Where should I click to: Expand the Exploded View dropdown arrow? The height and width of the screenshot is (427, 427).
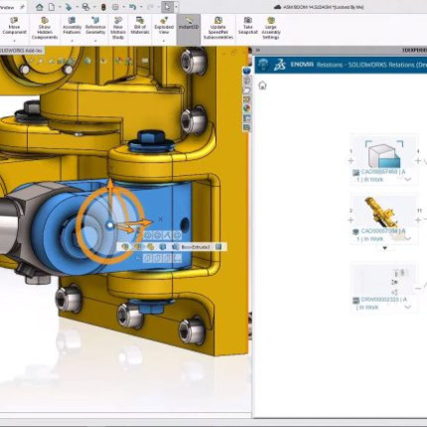(164, 41)
